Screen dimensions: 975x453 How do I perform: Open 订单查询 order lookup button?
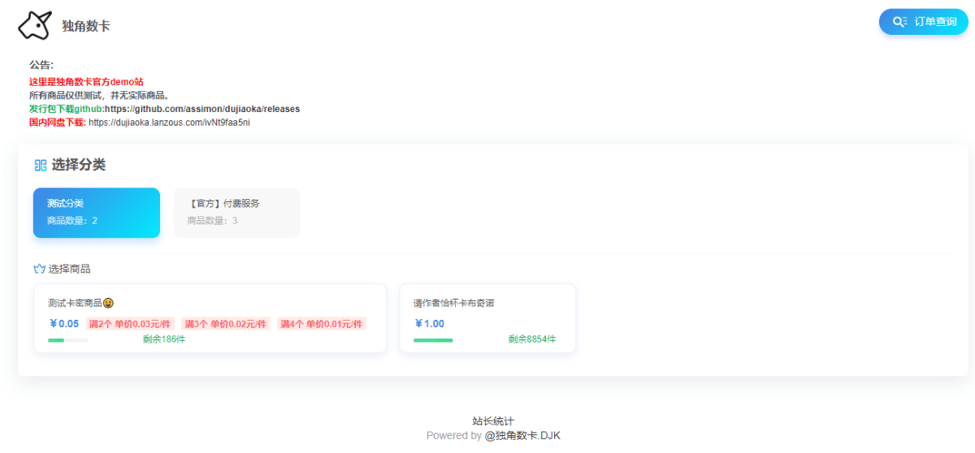point(923,22)
